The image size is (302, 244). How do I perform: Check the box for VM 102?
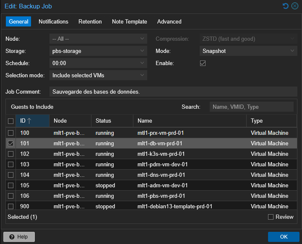point(11,154)
